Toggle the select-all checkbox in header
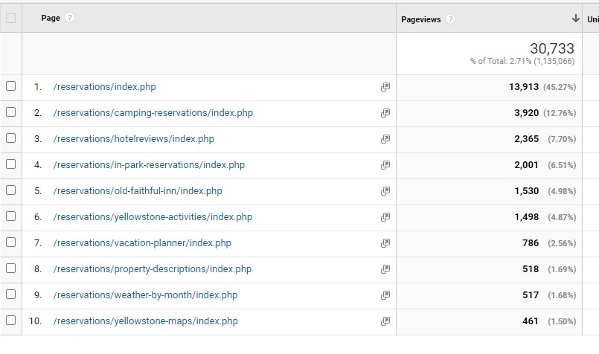 10,19
